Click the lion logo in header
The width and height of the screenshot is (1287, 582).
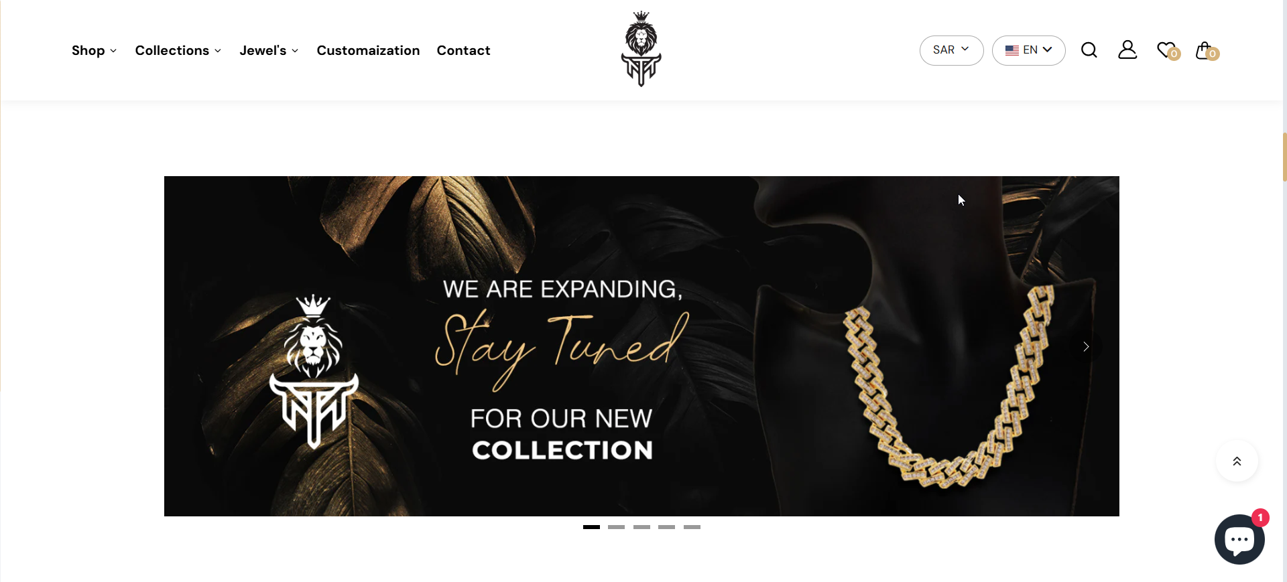[641, 49]
